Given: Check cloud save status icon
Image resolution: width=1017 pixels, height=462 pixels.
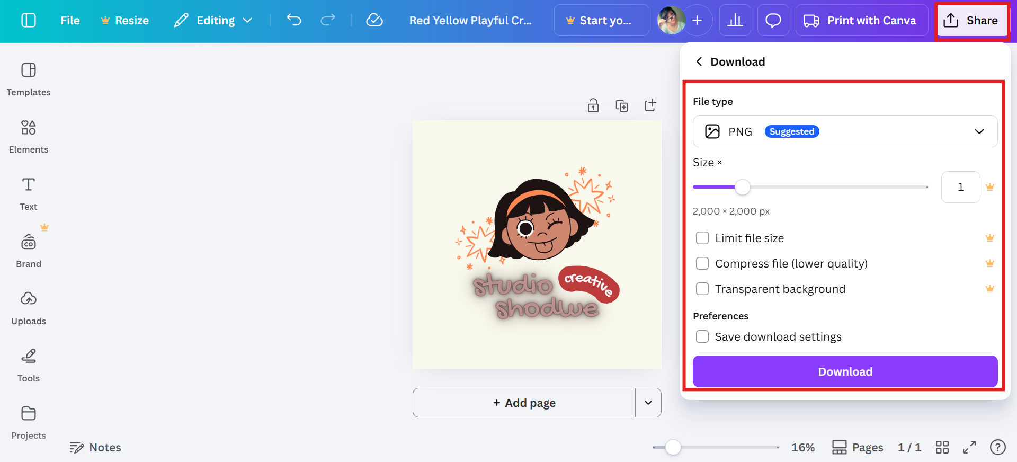Looking at the screenshot, I should click(374, 20).
